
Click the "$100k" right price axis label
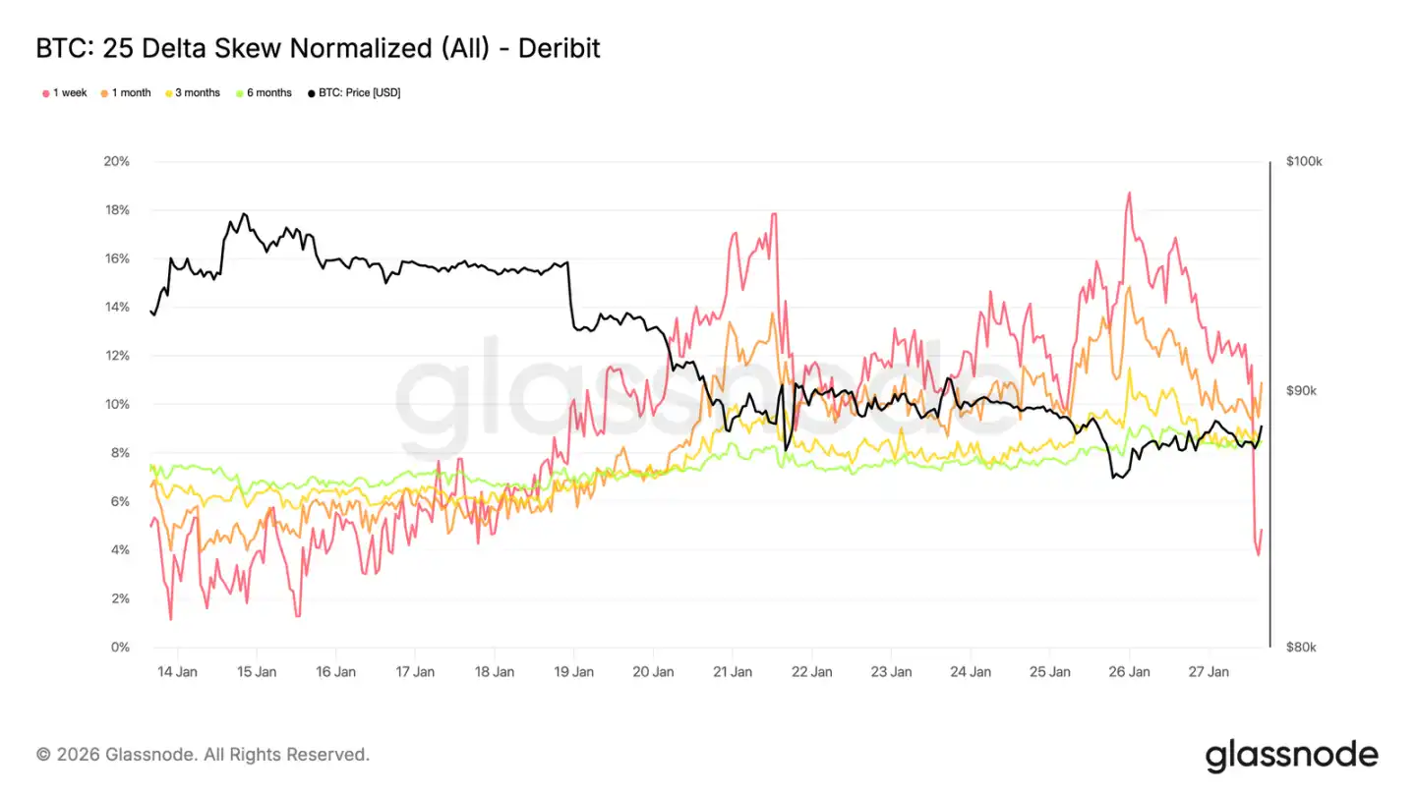pyautogui.click(x=1304, y=162)
